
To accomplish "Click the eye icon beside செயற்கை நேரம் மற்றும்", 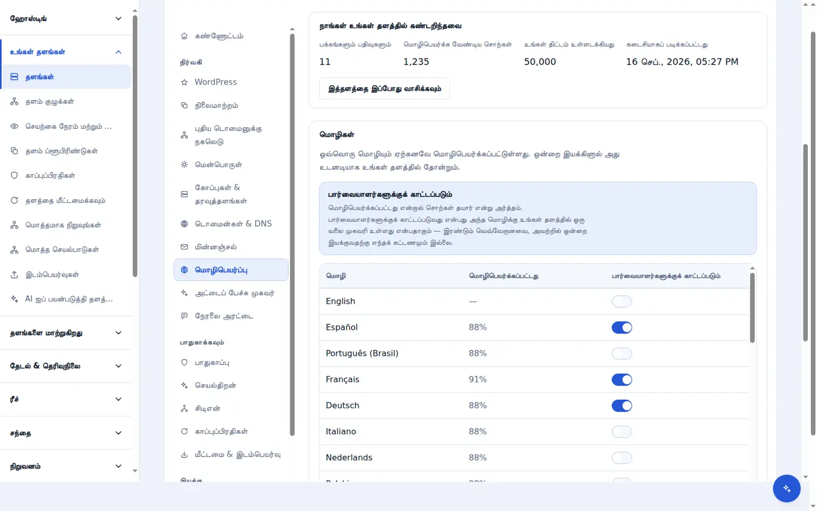I will tap(15, 126).
